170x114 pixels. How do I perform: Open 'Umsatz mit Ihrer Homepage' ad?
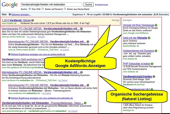(138, 25)
